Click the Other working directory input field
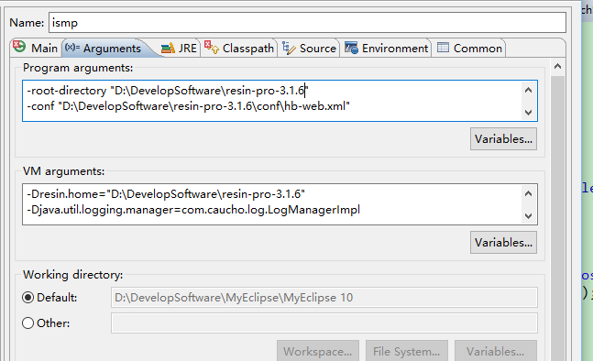Viewport: 593px width, 361px height. point(324,323)
